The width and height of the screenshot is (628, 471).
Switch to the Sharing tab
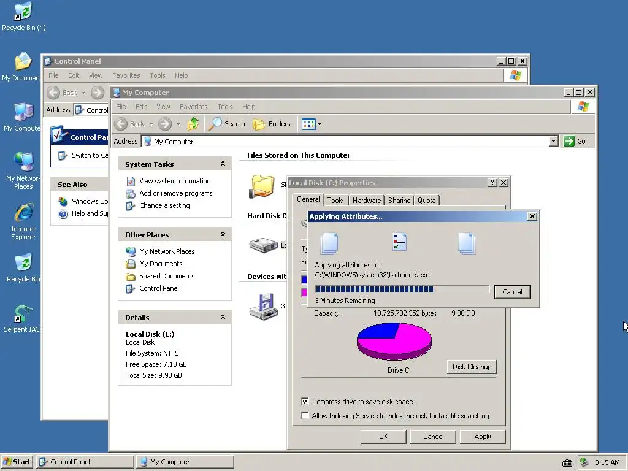click(399, 201)
